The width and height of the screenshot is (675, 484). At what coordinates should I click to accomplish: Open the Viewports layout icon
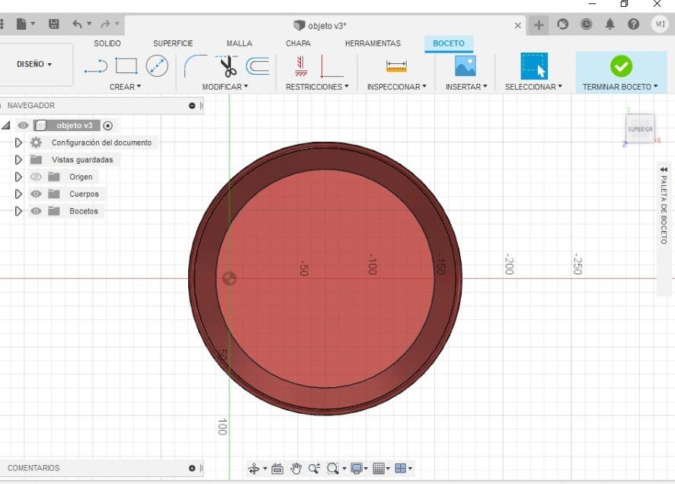pos(401,469)
